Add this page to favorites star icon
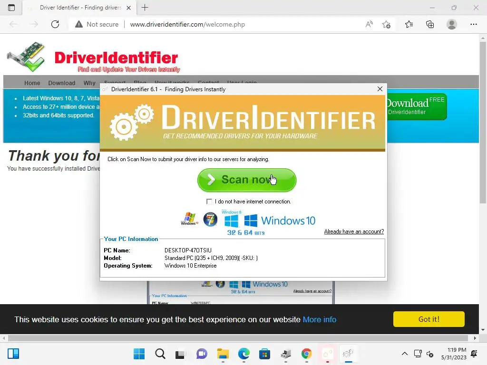Image resolution: width=487 pixels, height=365 pixels. click(x=386, y=24)
